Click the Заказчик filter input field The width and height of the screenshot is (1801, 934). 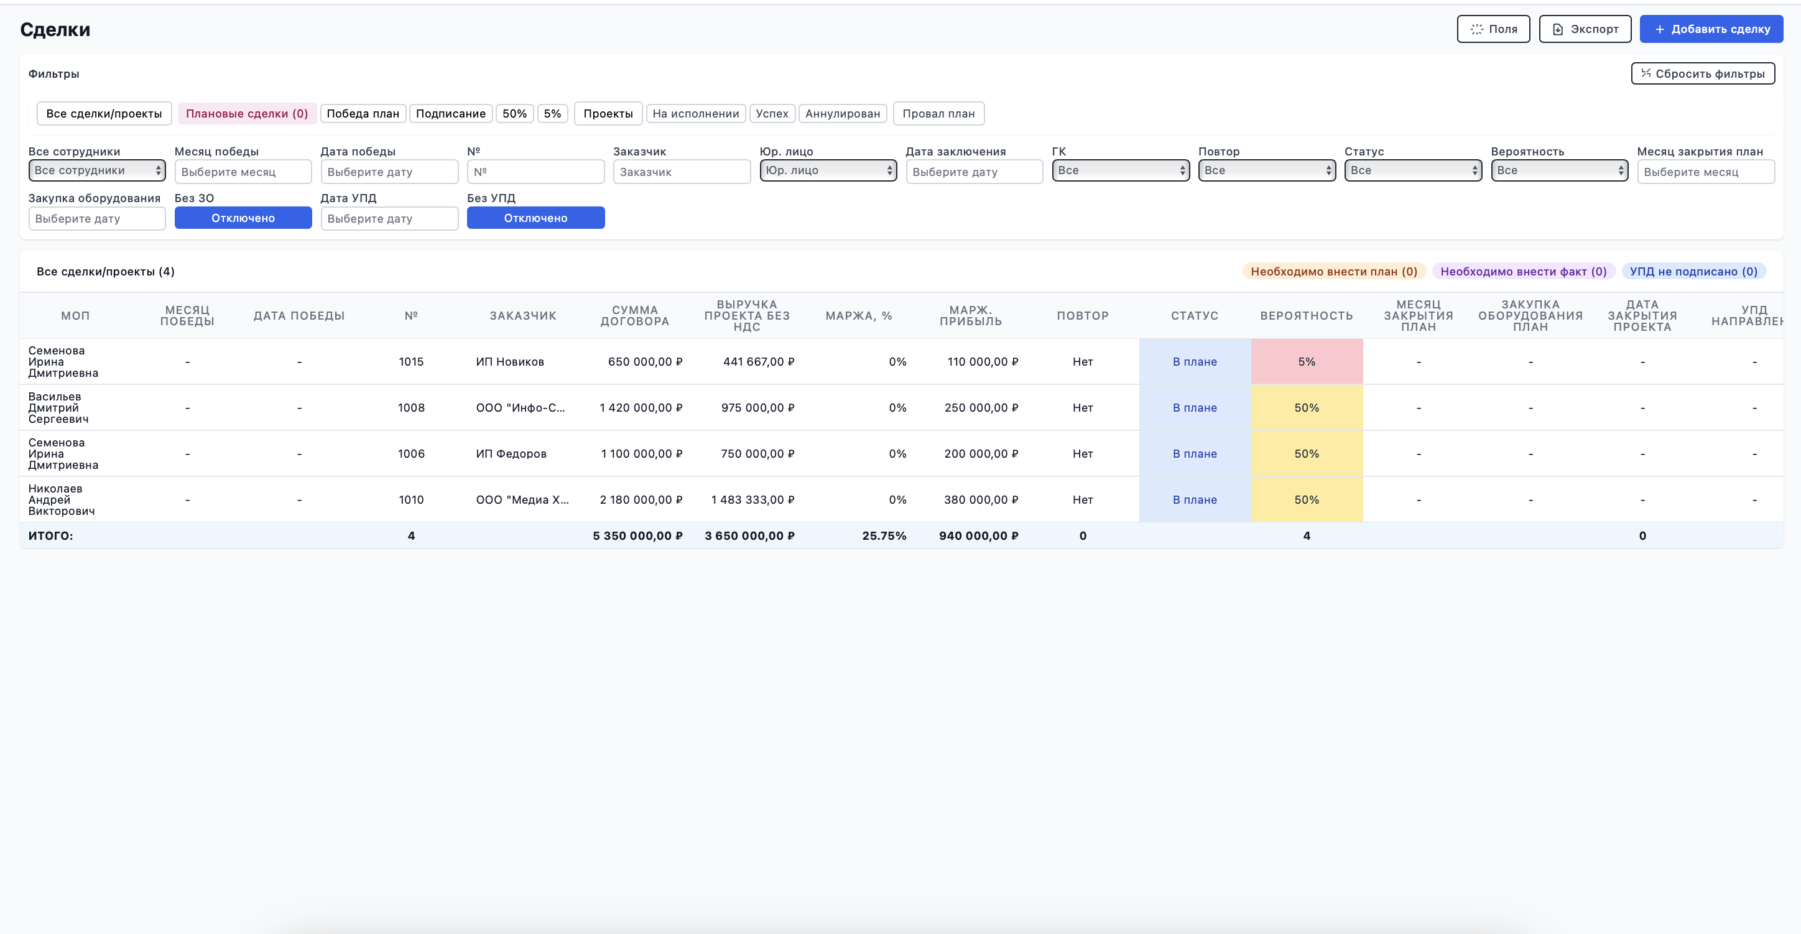[x=682, y=172]
